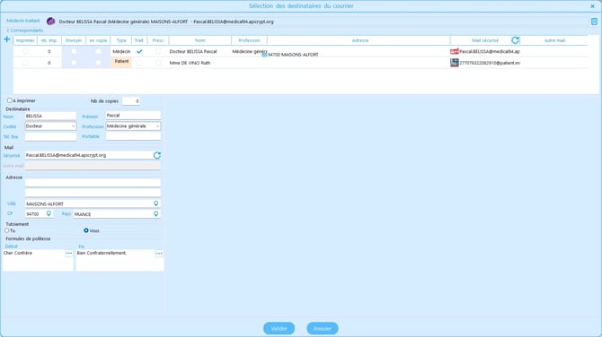The height and width of the screenshot is (337, 602).
Task: Click the empty Tél. fixe field
Action: pos(50,137)
